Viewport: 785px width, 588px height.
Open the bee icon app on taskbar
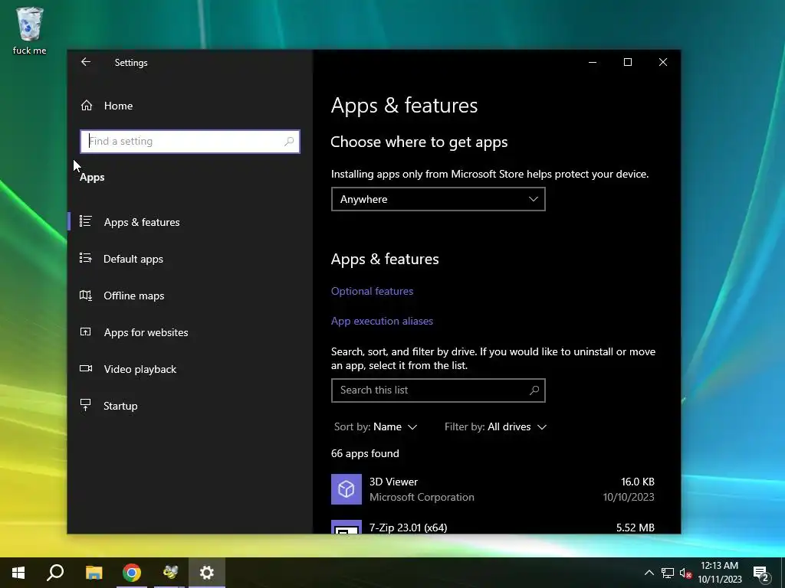pyautogui.click(x=169, y=573)
